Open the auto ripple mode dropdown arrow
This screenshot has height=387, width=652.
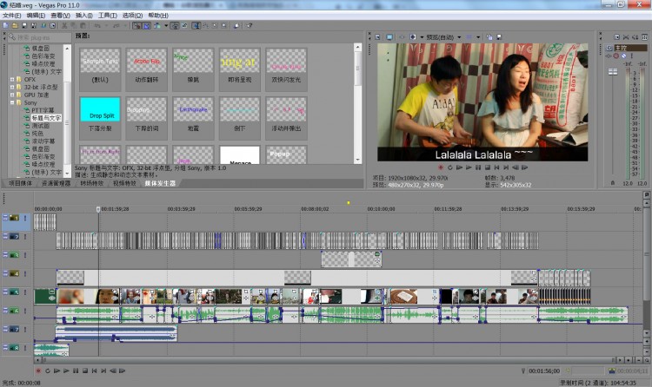pyautogui.click(x=166, y=26)
